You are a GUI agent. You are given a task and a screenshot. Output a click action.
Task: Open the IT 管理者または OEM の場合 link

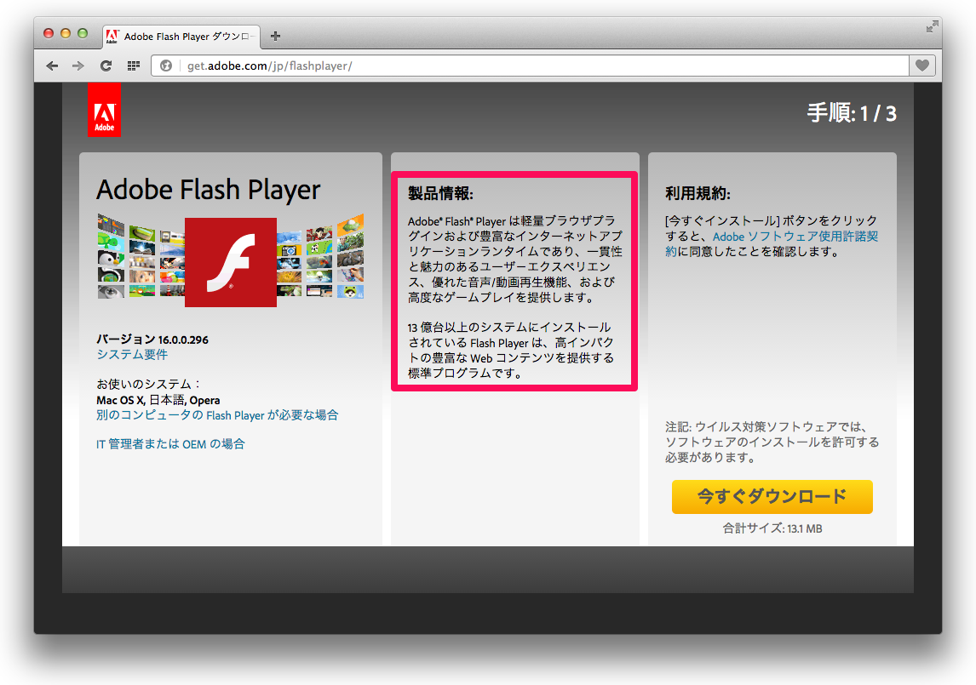point(170,443)
